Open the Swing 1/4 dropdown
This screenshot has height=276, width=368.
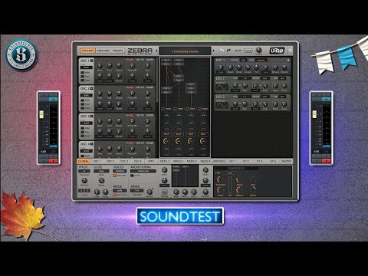(136, 191)
